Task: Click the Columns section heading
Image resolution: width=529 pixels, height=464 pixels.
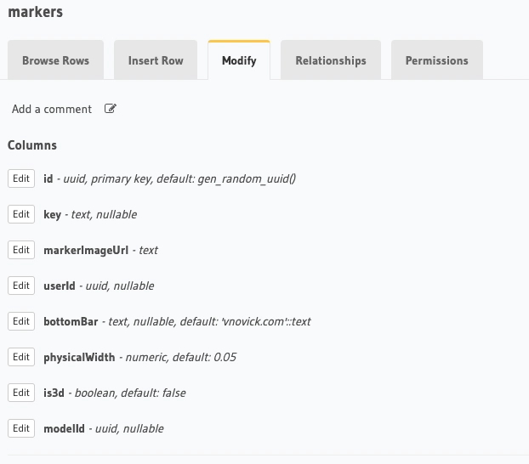Action: pos(32,145)
